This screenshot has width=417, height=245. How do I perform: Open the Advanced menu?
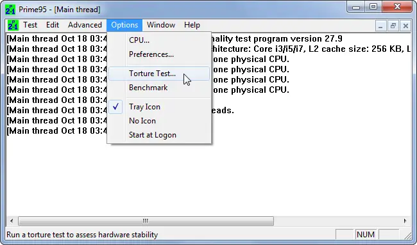pyautogui.click(x=85, y=25)
